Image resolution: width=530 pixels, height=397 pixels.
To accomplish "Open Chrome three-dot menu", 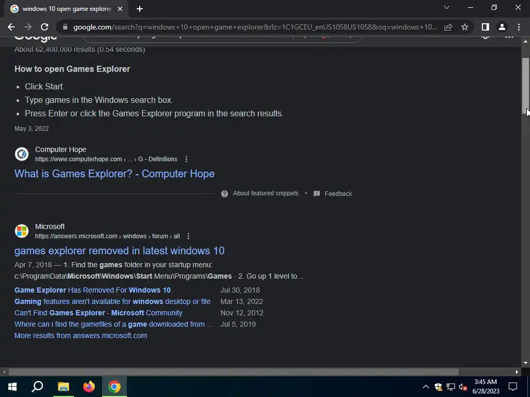I will pyautogui.click(x=519, y=27).
